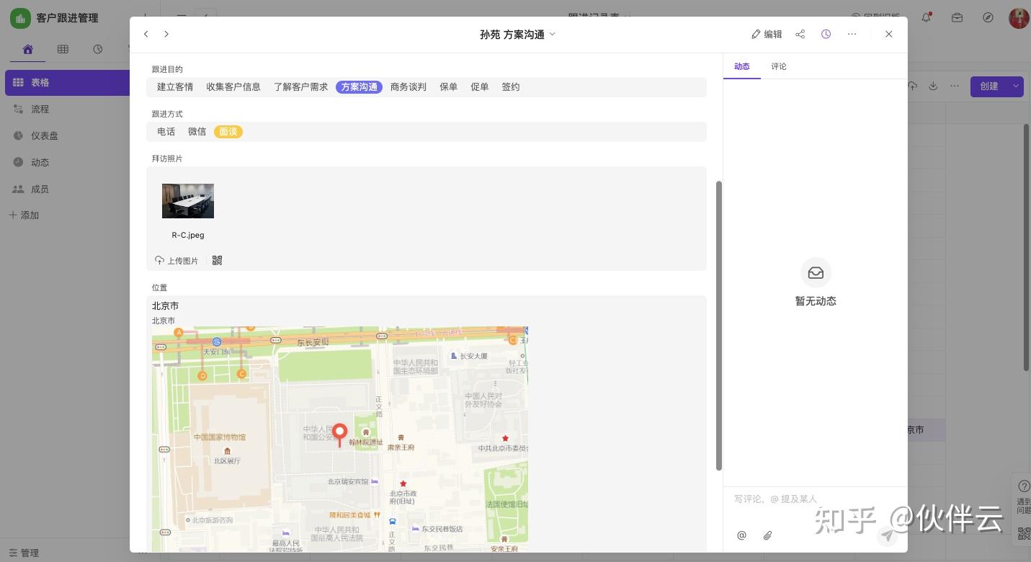Switch to the 评论 tab
Screen dimensions: 1031x562
click(x=779, y=66)
